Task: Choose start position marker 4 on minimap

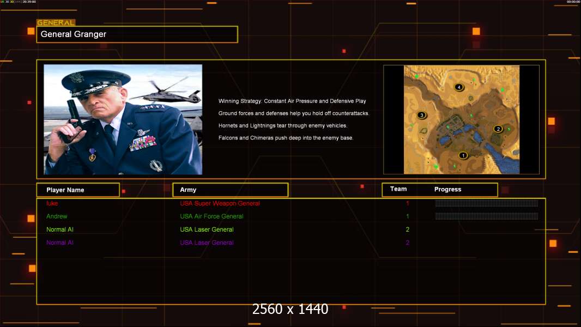Action: coord(459,87)
